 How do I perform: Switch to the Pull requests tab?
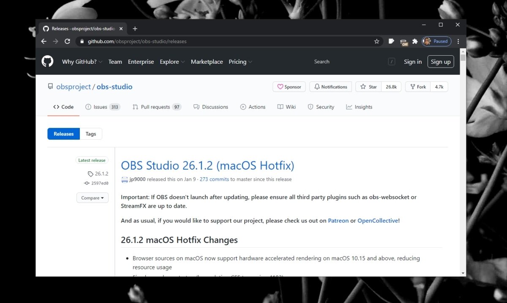tap(156, 107)
